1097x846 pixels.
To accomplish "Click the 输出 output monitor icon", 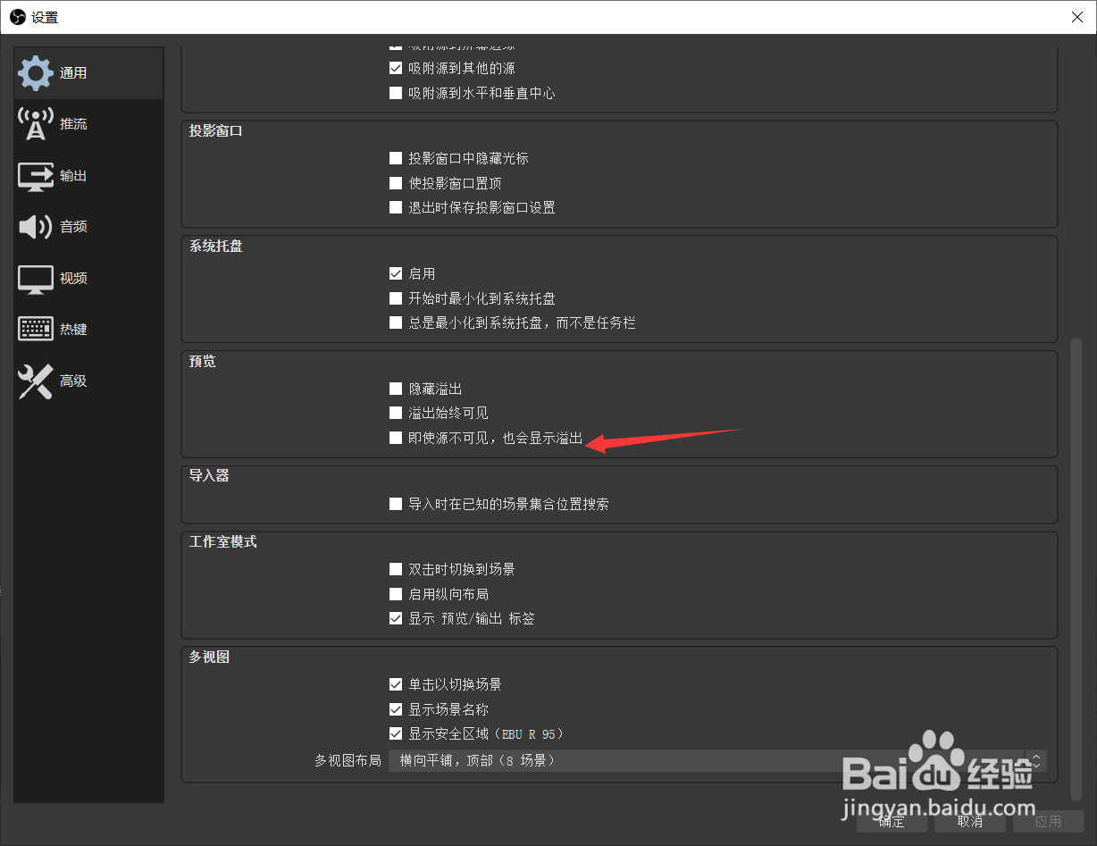I will [36, 176].
